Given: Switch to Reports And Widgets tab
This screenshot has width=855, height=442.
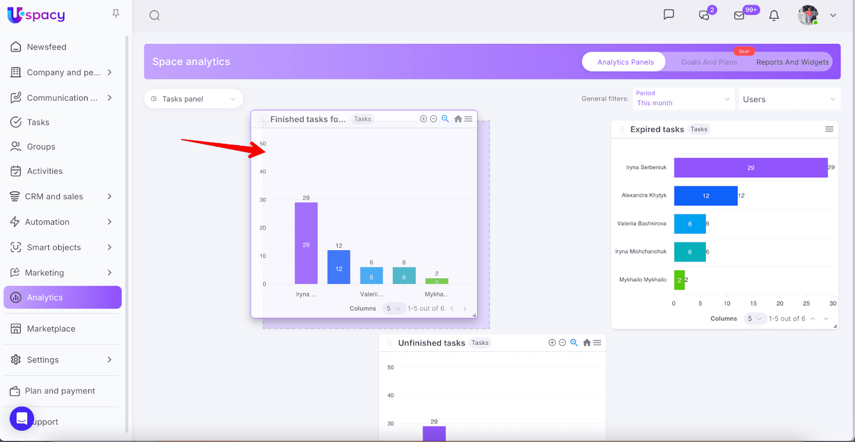Looking at the screenshot, I should pos(792,62).
